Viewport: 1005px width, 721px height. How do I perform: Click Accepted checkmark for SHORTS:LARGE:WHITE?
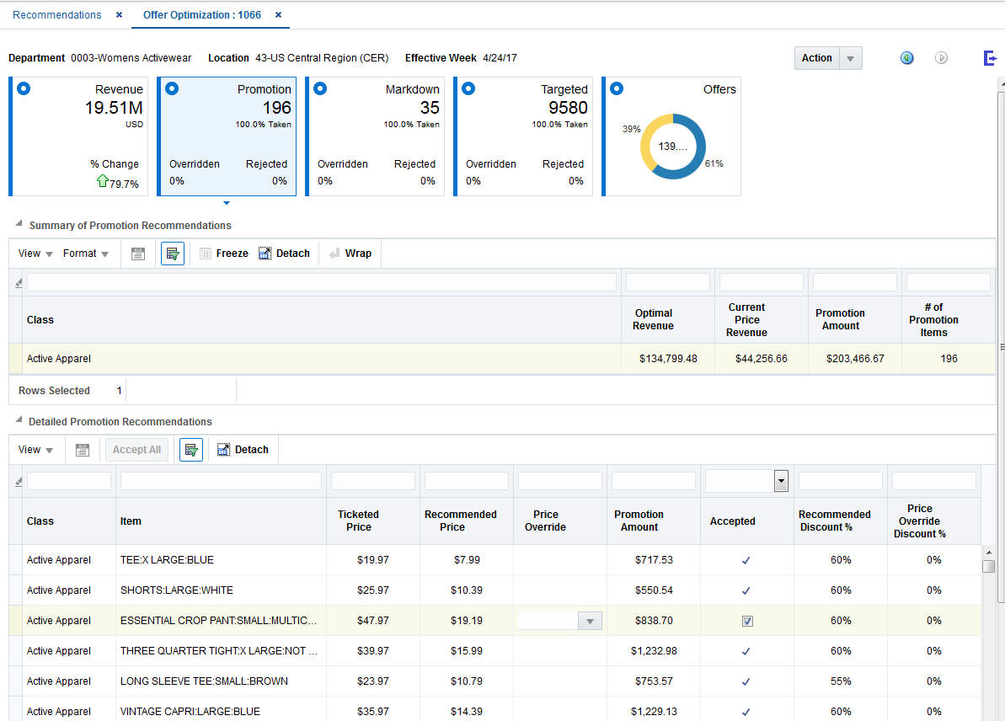click(x=746, y=590)
